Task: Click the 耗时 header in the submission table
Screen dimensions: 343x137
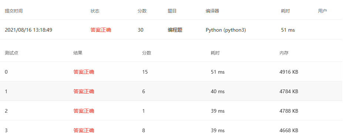Action: (286, 11)
